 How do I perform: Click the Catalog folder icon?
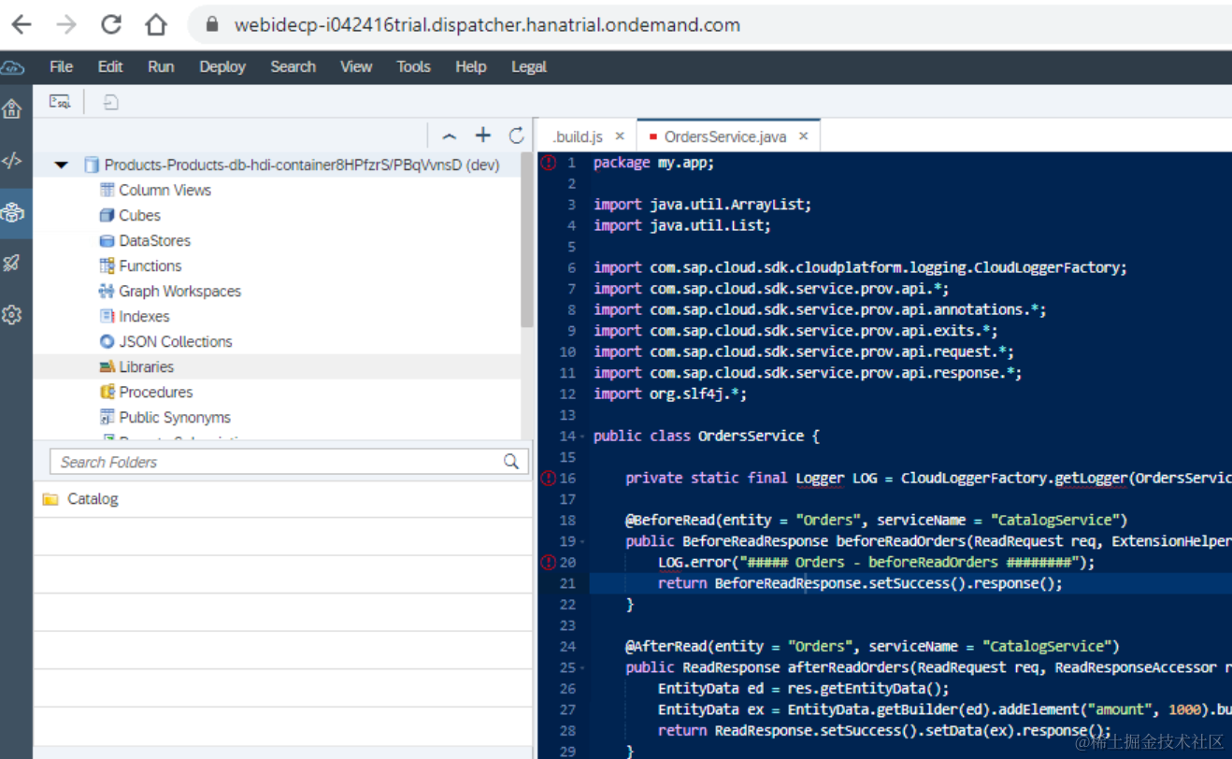tap(50, 499)
